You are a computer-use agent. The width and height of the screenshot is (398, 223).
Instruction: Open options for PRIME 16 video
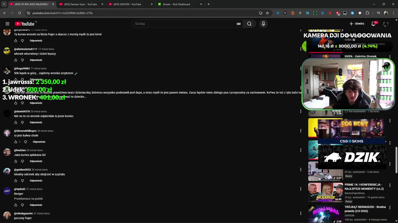[390, 185]
